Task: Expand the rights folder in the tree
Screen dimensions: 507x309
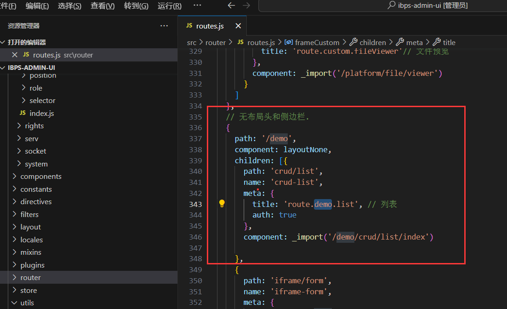Action: pyautogui.click(x=34, y=126)
